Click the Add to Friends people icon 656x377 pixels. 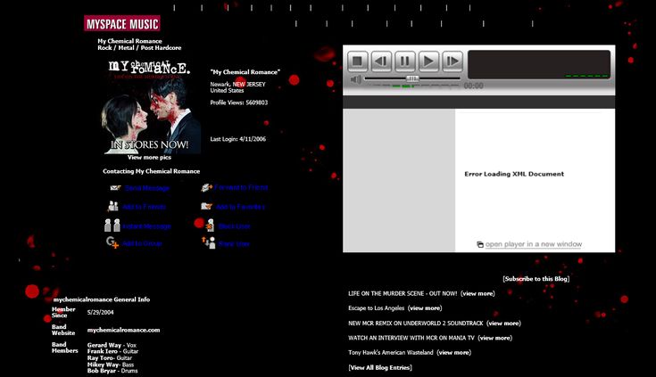[113, 206]
